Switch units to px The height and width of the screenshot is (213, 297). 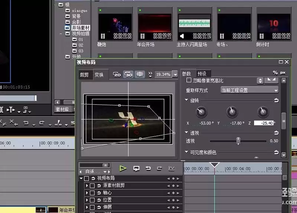click(x=283, y=73)
